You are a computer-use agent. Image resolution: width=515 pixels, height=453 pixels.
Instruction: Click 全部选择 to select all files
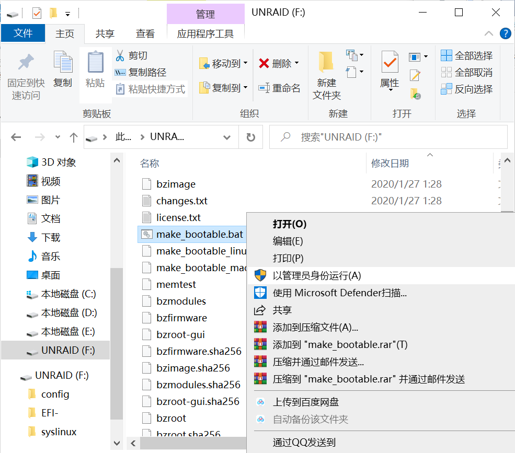point(468,54)
